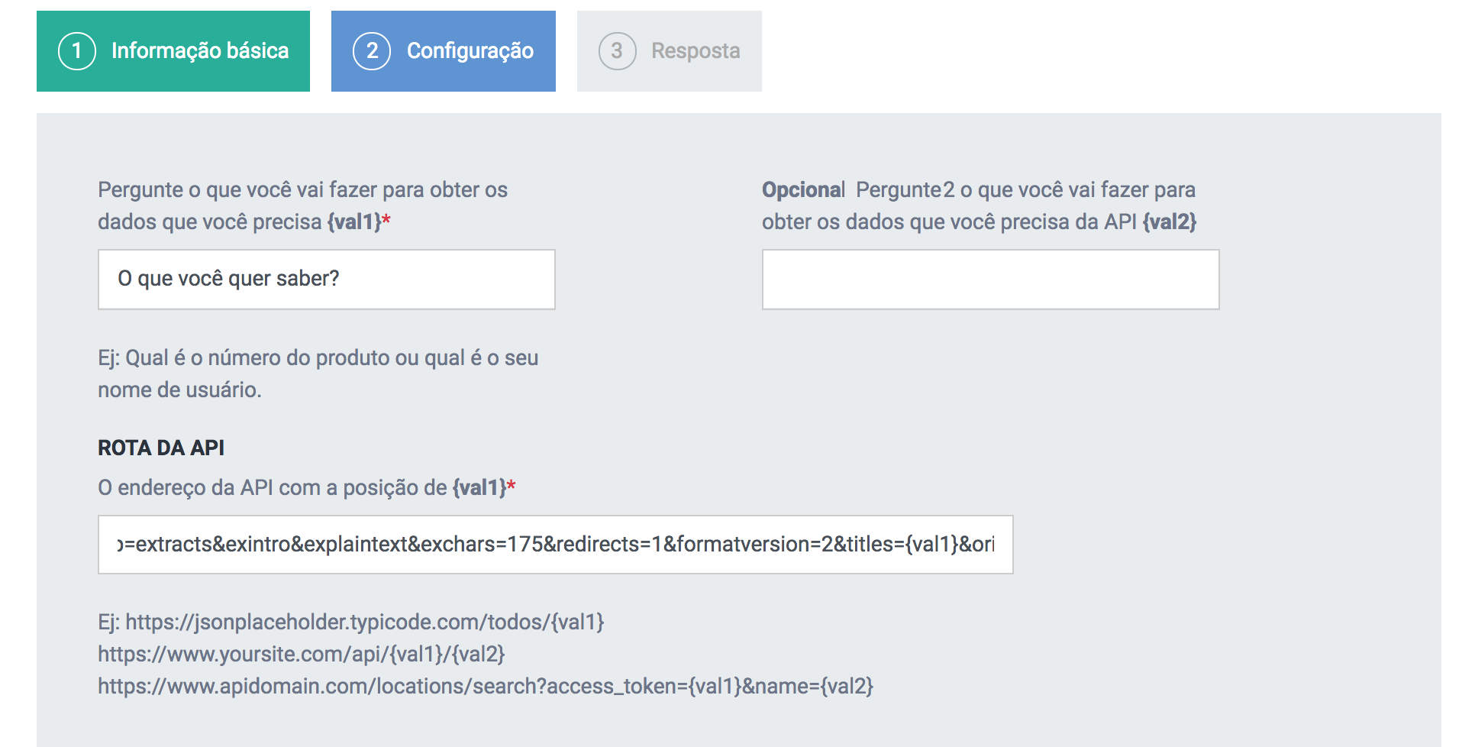Click the circled number 3 step icon
The width and height of the screenshot is (1475, 747).
coord(618,51)
